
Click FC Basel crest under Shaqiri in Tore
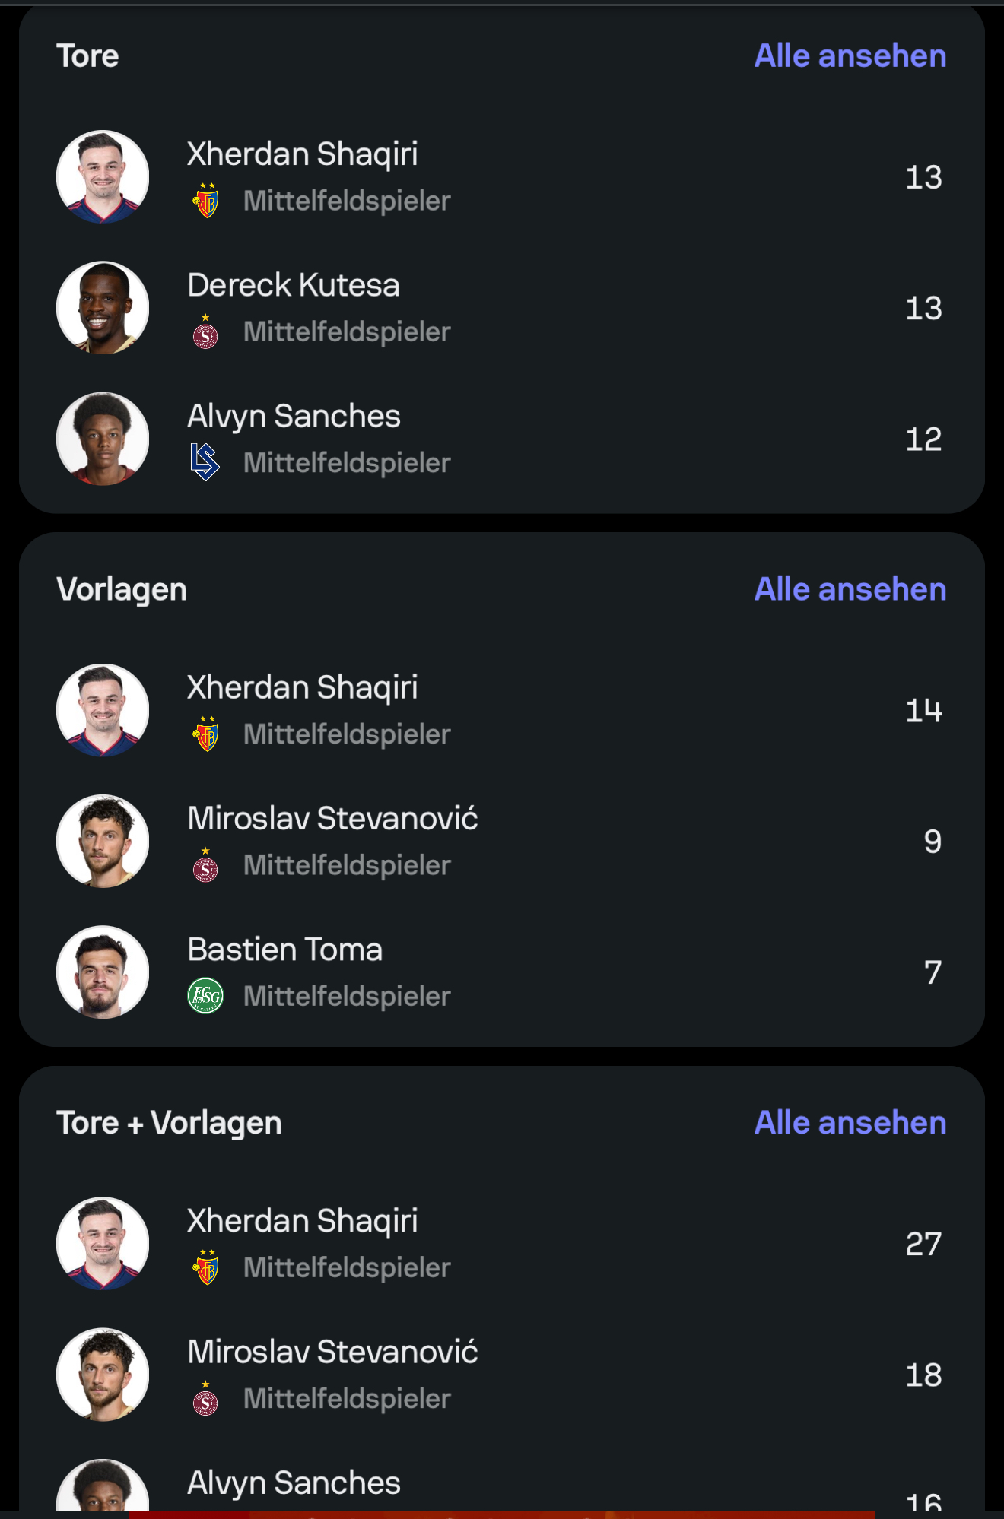(x=205, y=201)
